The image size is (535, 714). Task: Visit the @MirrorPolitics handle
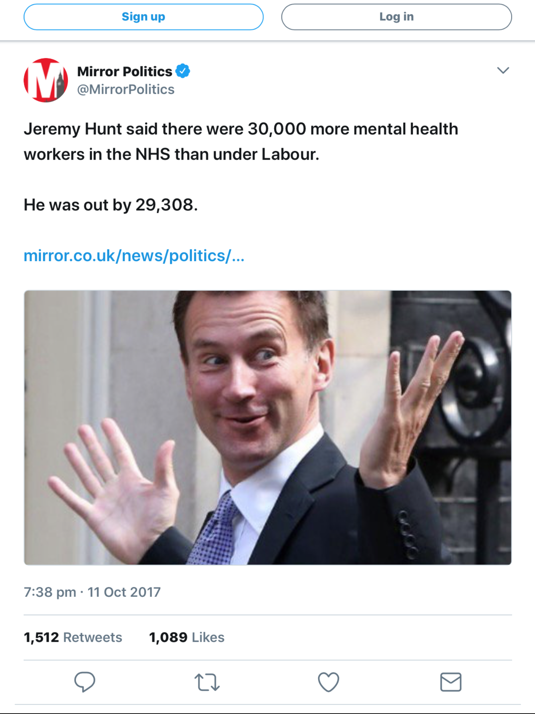pos(126,90)
